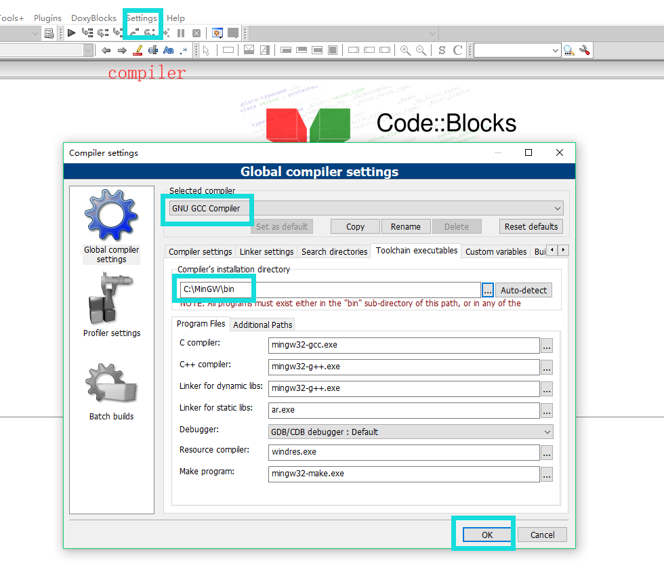This screenshot has height=561, width=664.
Task: Browse for compiler installation directory
Action: point(488,290)
